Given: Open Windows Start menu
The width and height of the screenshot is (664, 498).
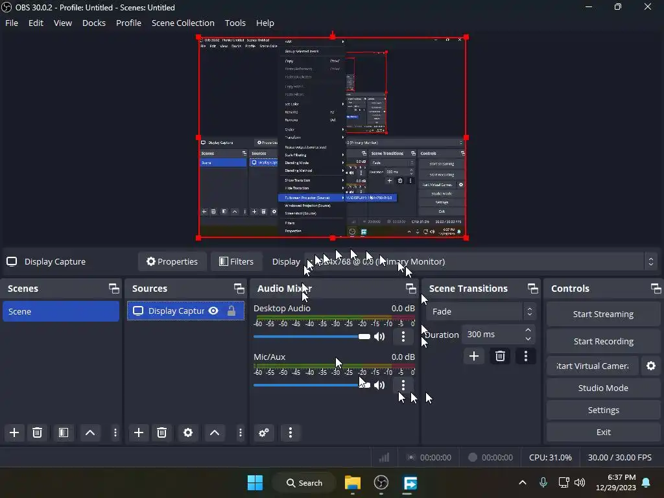Looking at the screenshot, I should pyautogui.click(x=255, y=482).
